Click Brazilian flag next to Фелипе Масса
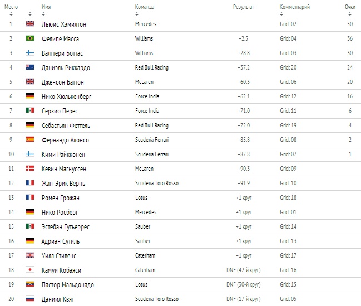Viewport: 361px width, 306px height. pos(30,38)
